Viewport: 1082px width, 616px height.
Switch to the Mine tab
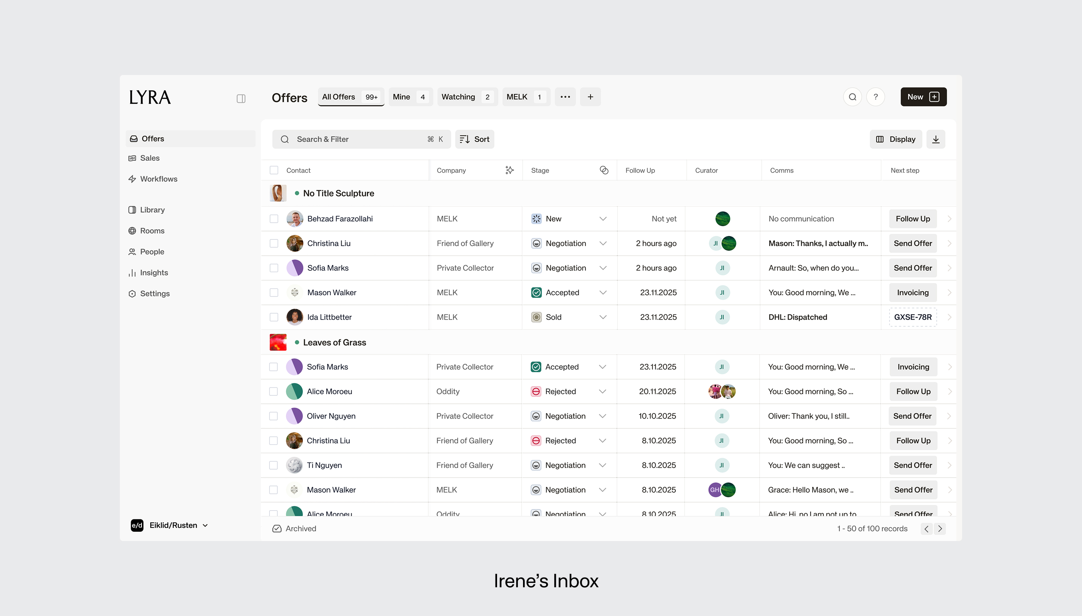tap(410, 97)
